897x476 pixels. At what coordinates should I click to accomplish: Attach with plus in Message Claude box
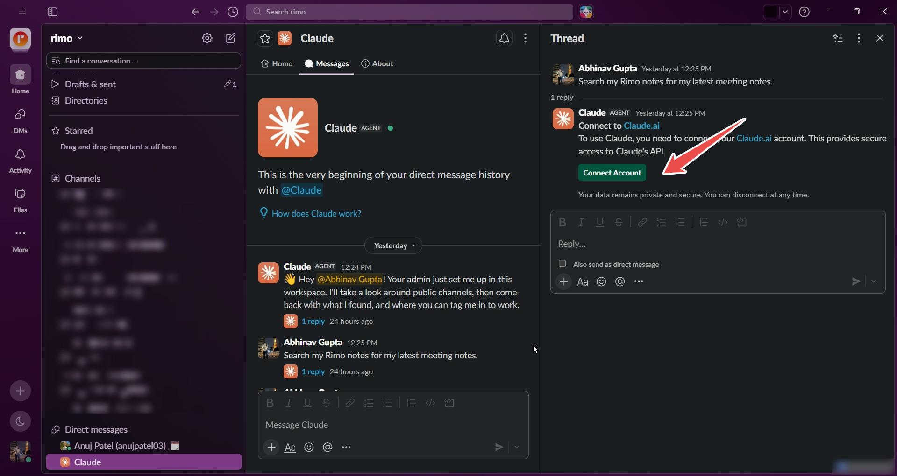pos(271,447)
